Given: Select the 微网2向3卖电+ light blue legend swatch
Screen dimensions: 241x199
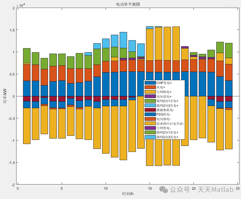Looking at the screenshot, I should pos(150,137).
